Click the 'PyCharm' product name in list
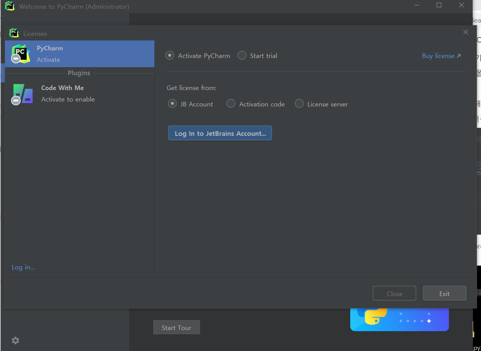This screenshot has height=351, width=481. [x=50, y=48]
